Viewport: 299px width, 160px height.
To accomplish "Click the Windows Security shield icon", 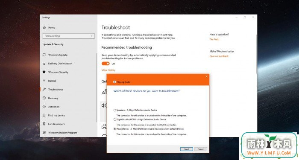I will pos(44,72).
